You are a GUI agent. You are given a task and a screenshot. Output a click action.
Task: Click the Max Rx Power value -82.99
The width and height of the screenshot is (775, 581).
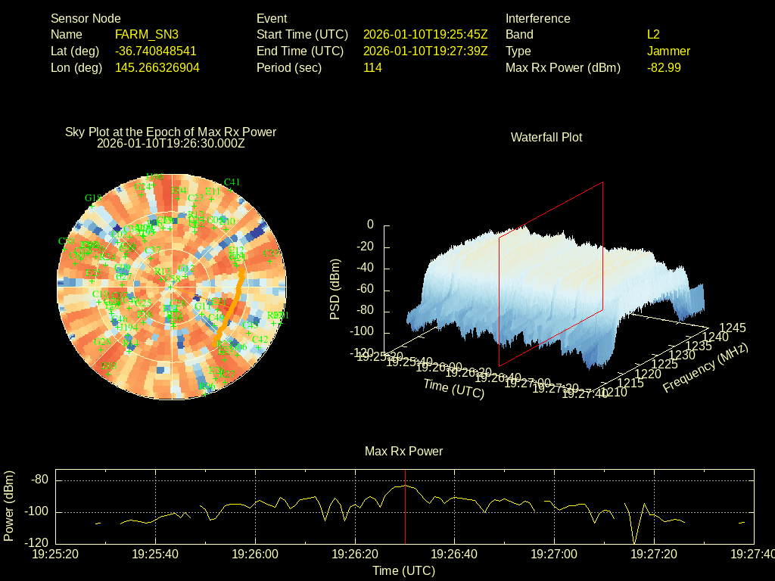coord(664,68)
